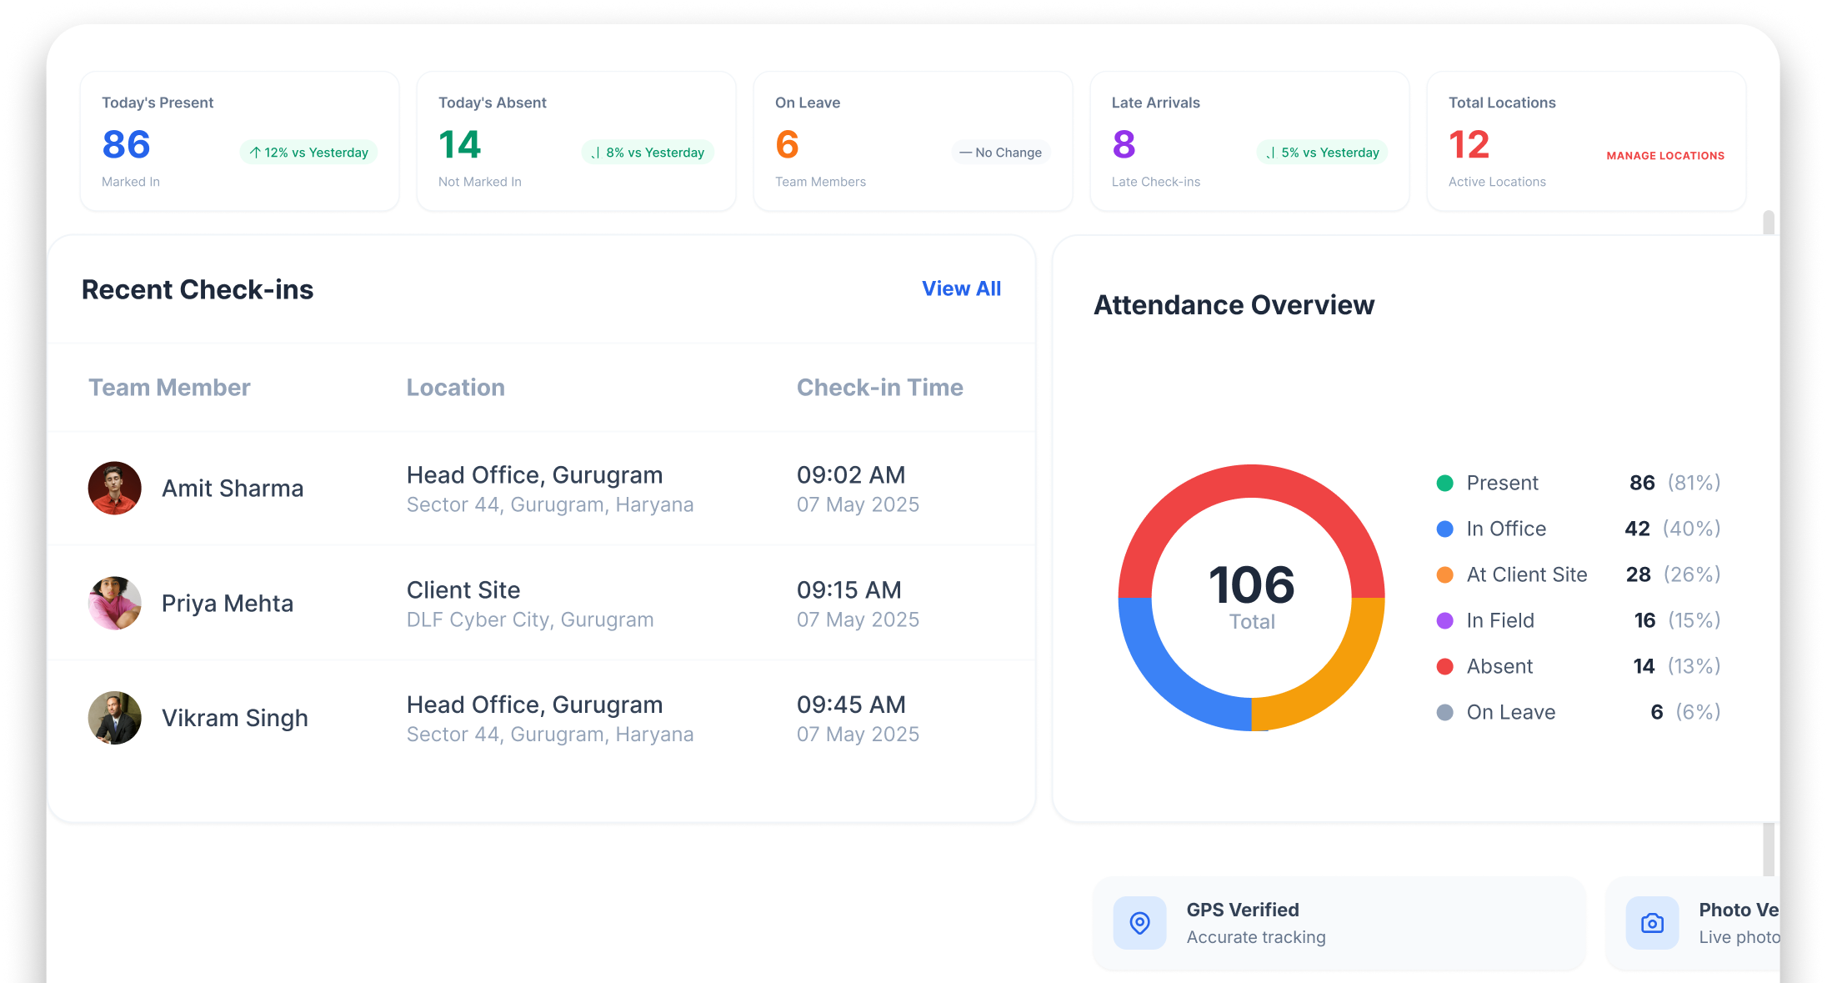Click the orange segment of the donut chart

click(1334, 680)
